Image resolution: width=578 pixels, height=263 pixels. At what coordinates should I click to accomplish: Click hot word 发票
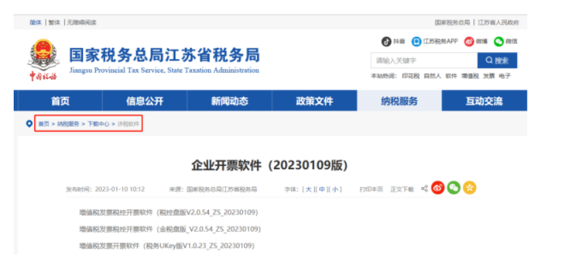489,76
